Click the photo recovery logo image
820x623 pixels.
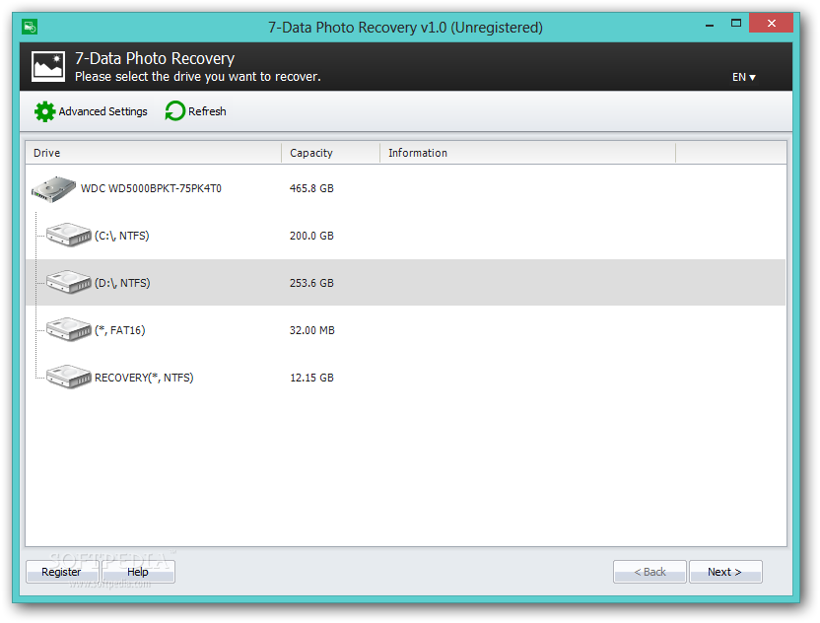(48, 66)
